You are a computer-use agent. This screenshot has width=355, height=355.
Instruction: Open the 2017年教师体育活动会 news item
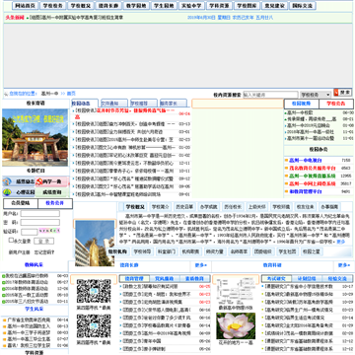point(27,282)
